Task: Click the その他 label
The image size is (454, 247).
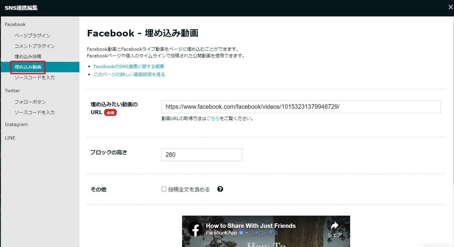Action: [x=98, y=190]
